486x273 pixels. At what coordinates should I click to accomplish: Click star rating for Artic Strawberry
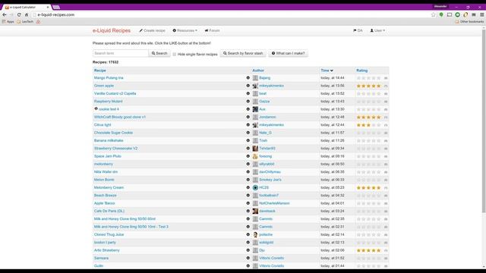coord(368,250)
